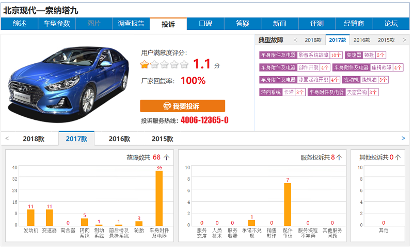
Task: Click left arrow of chart year tabs
Action: coord(7,138)
